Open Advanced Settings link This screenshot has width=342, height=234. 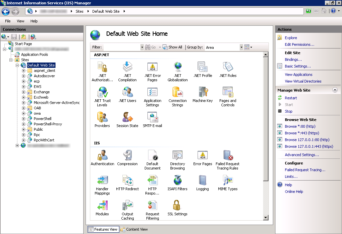click(x=302, y=155)
